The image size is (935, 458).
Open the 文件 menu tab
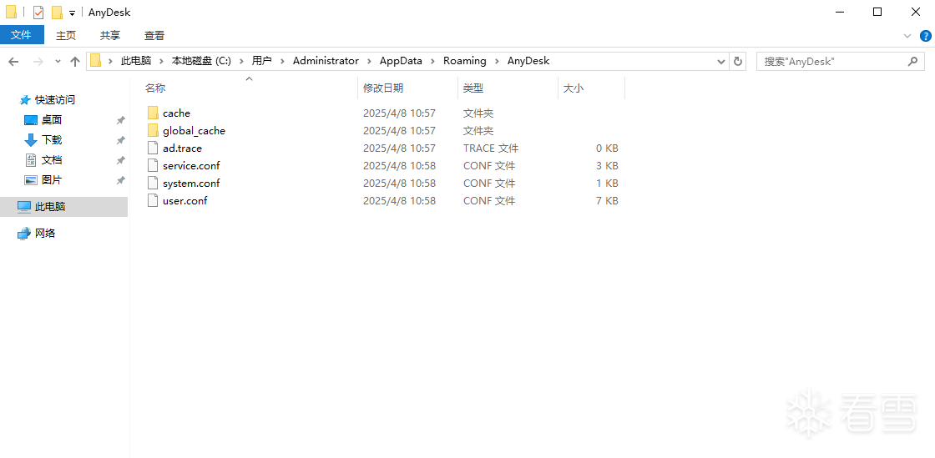pos(22,35)
